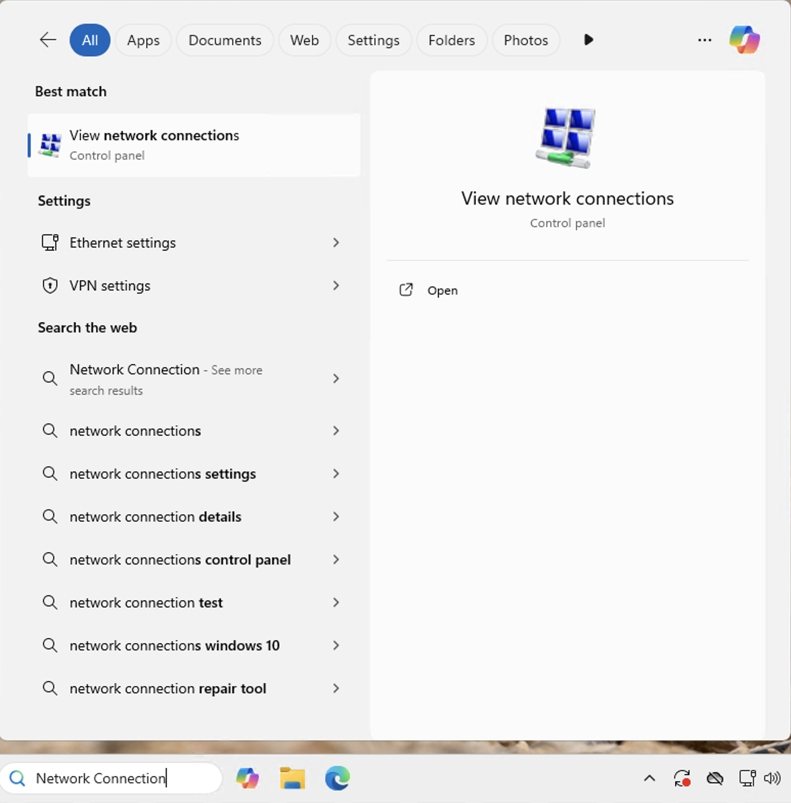Open volume control in the system tray
Viewport: 791px width, 803px height.
(772, 778)
